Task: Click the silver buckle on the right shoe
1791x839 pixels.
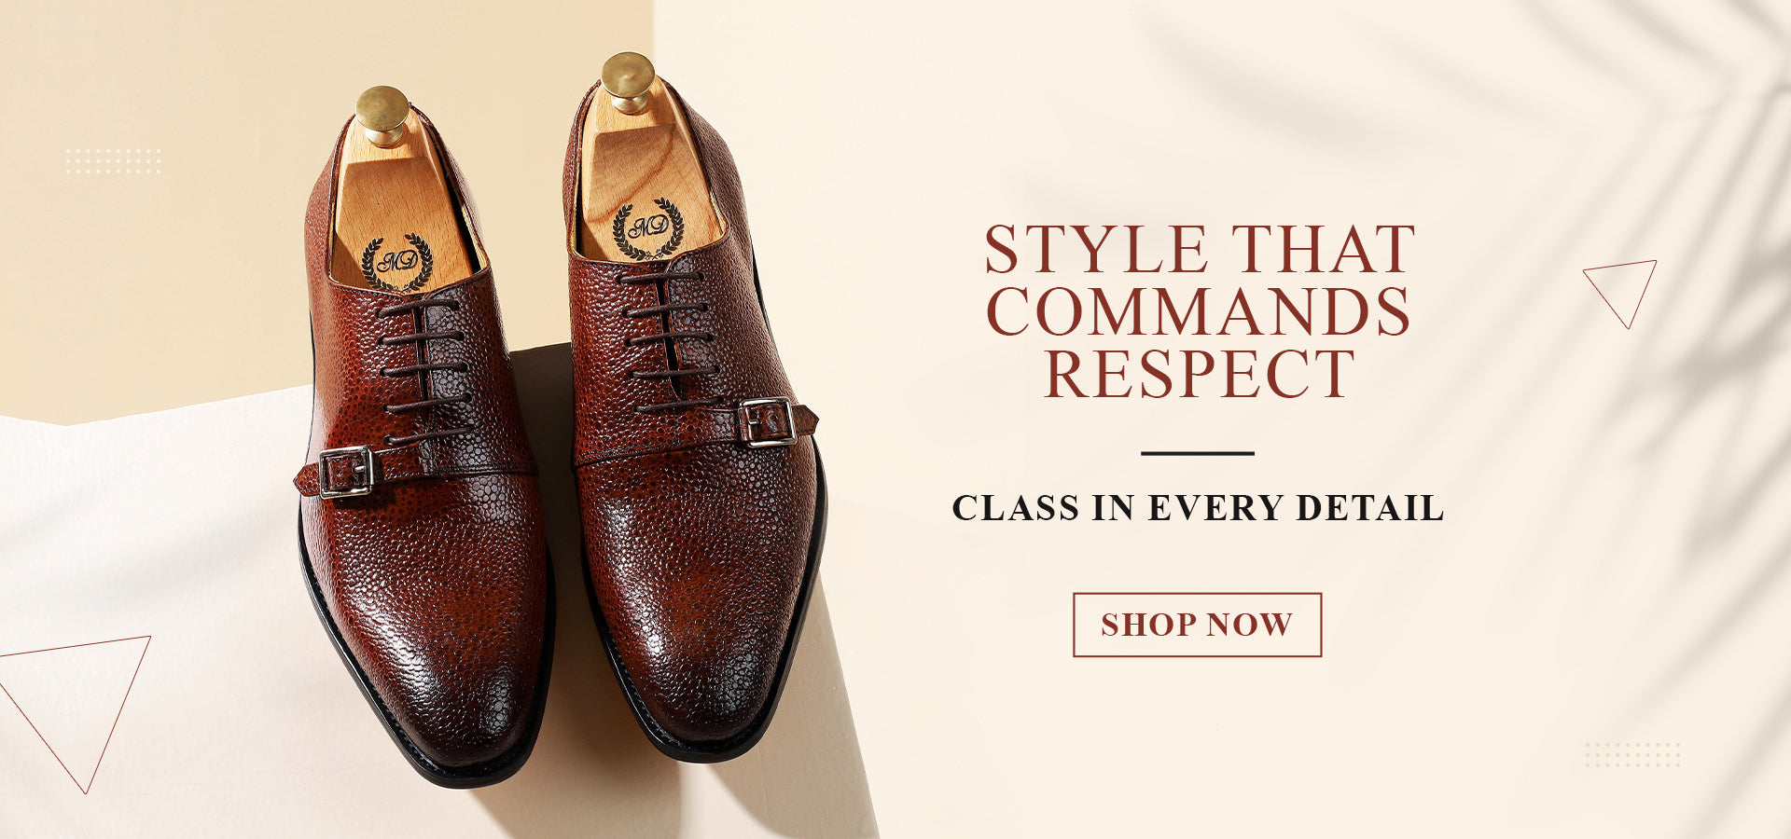Action: (768, 422)
